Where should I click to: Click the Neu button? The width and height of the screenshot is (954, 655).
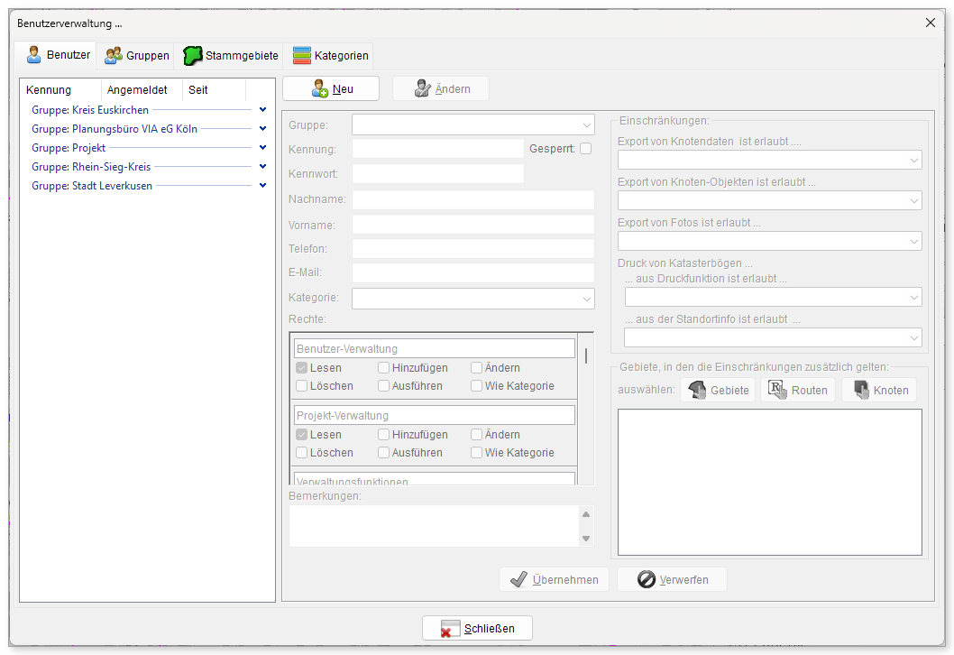[x=331, y=89]
